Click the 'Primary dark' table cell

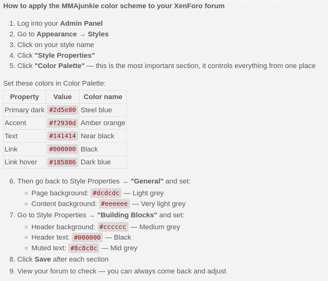pos(25,110)
